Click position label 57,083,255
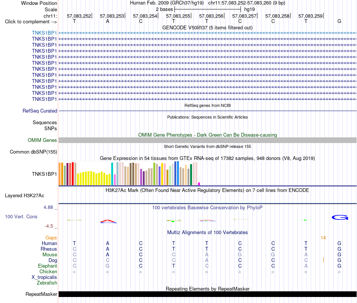 tap(178, 16)
